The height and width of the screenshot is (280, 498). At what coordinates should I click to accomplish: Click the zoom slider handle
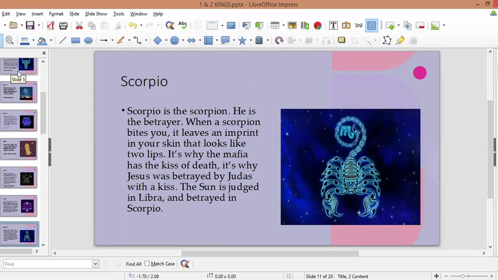tap(463, 276)
